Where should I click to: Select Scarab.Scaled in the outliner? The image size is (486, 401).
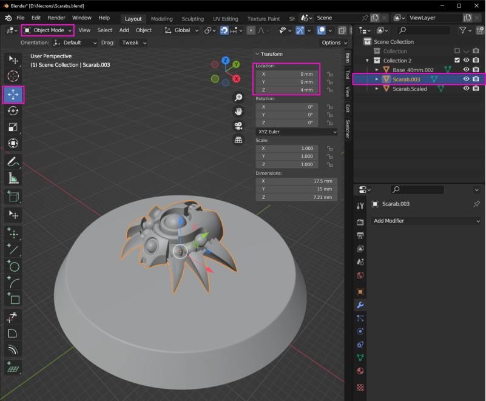click(410, 89)
